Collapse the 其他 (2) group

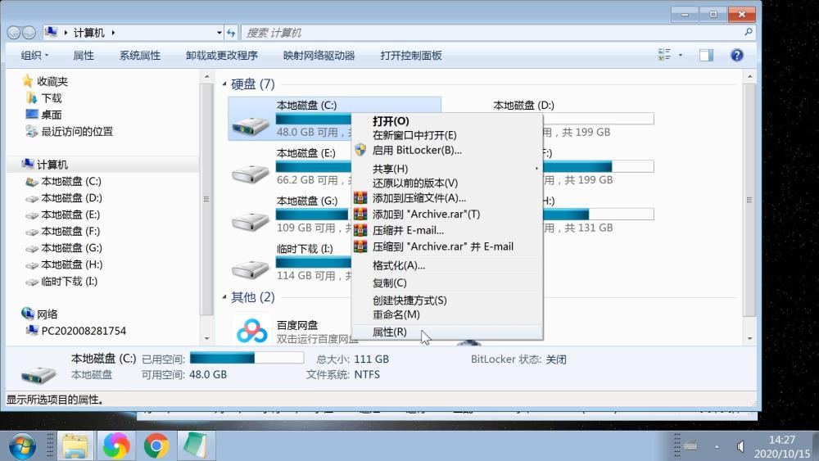[224, 297]
